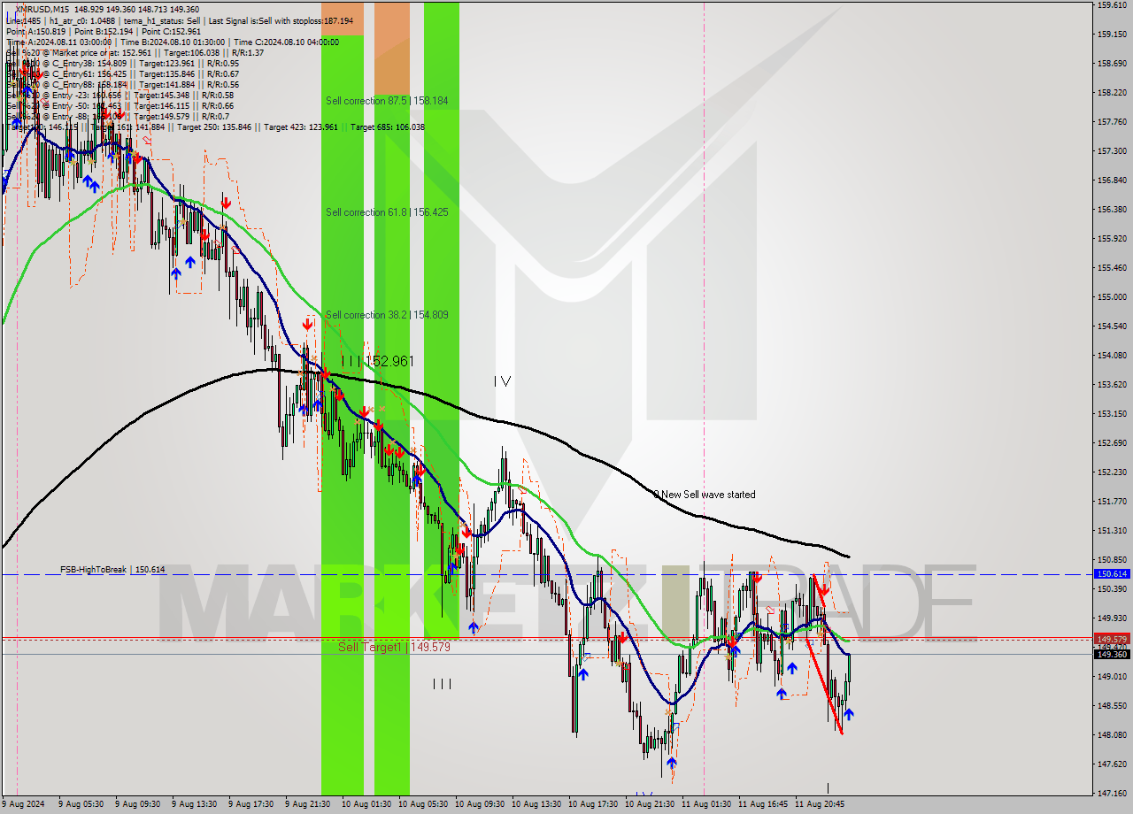The height and width of the screenshot is (814, 1133).
Task: Click the 147.160 price axis label
Action: pos(1112,793)
